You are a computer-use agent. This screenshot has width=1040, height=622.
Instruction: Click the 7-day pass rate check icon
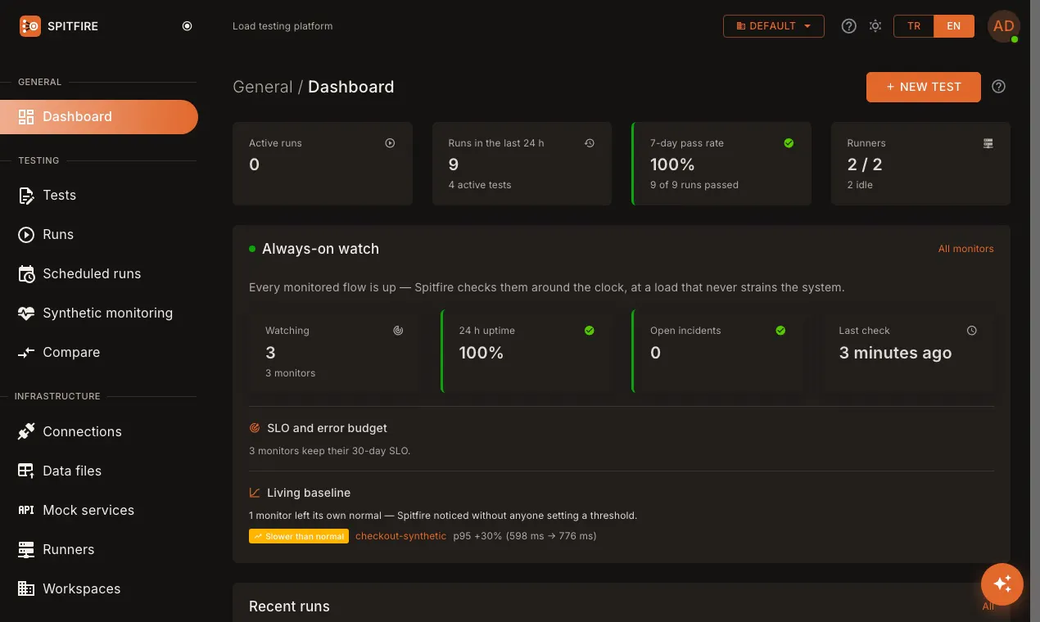[x=789, y=143]
